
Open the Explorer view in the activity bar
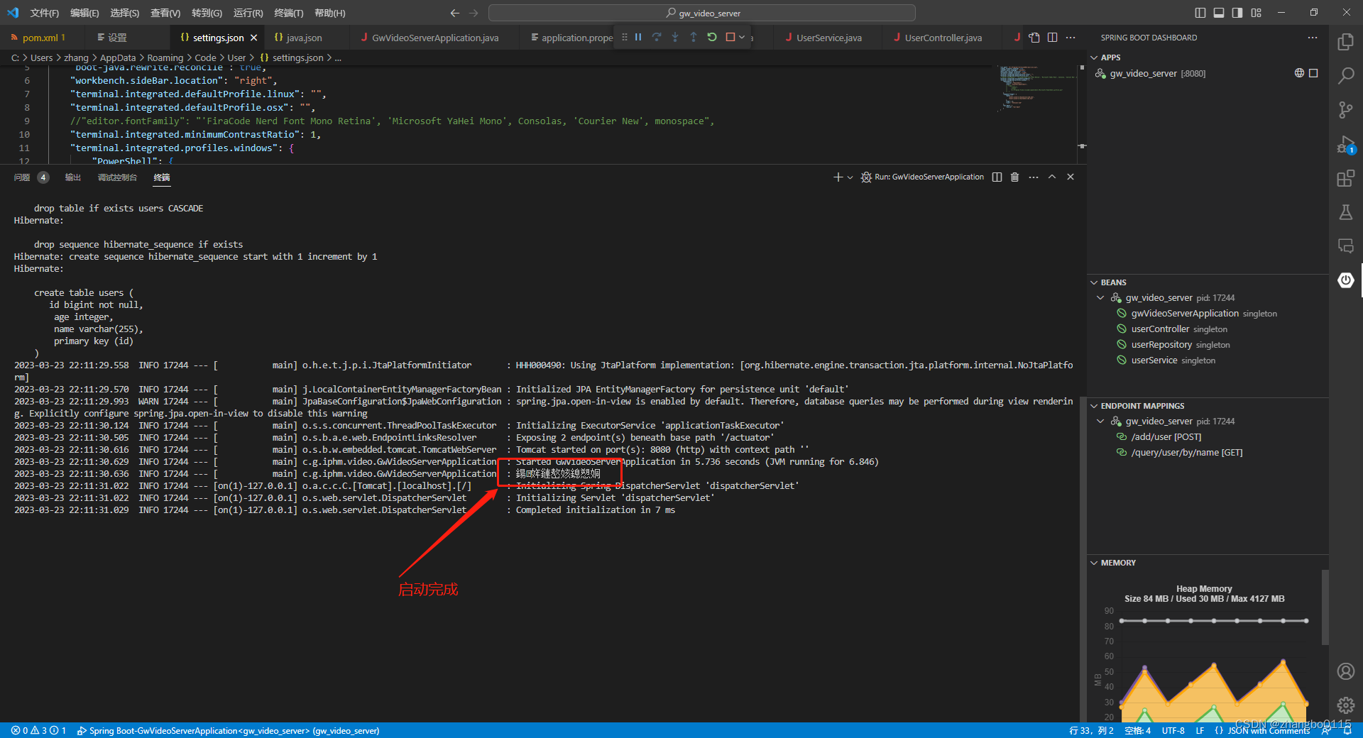point(1345,42)
